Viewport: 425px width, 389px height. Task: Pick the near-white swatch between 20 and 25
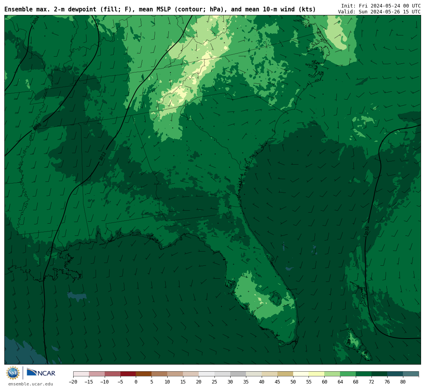click(x=207, y=374)
